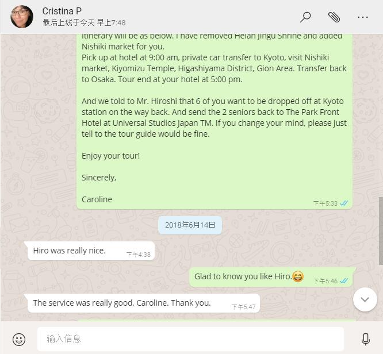This screenshot has width=383, height=354.
Task: Click the 2018年6月14日 date badge
Action: 190,225
